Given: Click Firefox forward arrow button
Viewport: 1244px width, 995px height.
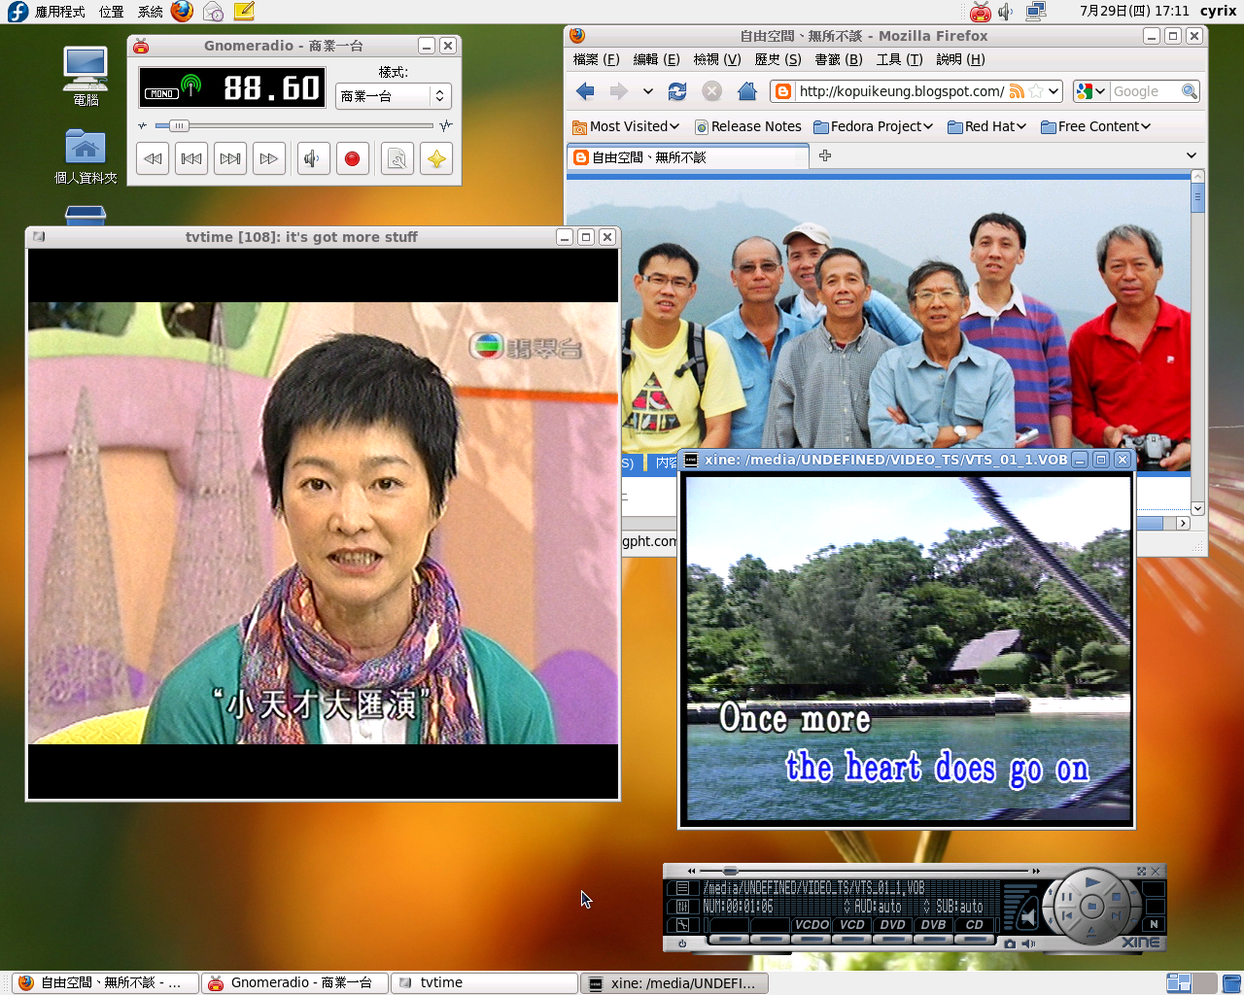Looking at the screenshot, I should pos(618,91).
